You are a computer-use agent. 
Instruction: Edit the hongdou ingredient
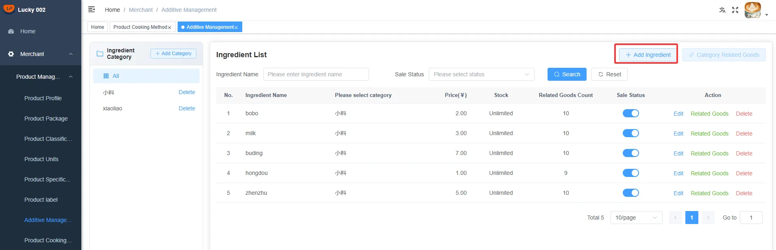pos(678,173)
